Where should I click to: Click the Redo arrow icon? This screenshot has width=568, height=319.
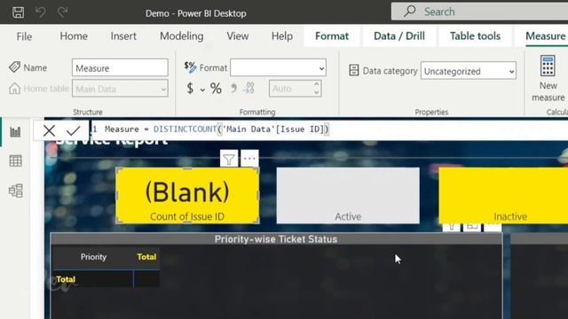coord(63,12)
